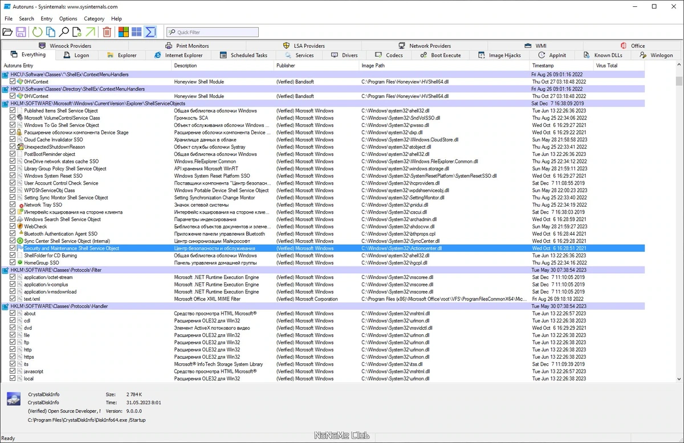Click the Open folder toolbar icon
Screen dimensions: 684x443
(x=8, y=32)
